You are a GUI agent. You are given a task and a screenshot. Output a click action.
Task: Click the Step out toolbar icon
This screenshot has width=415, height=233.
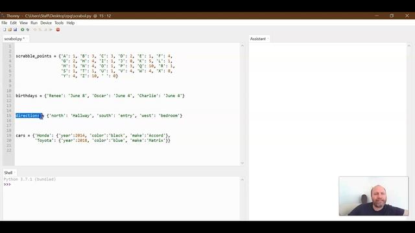click(45, 30)
